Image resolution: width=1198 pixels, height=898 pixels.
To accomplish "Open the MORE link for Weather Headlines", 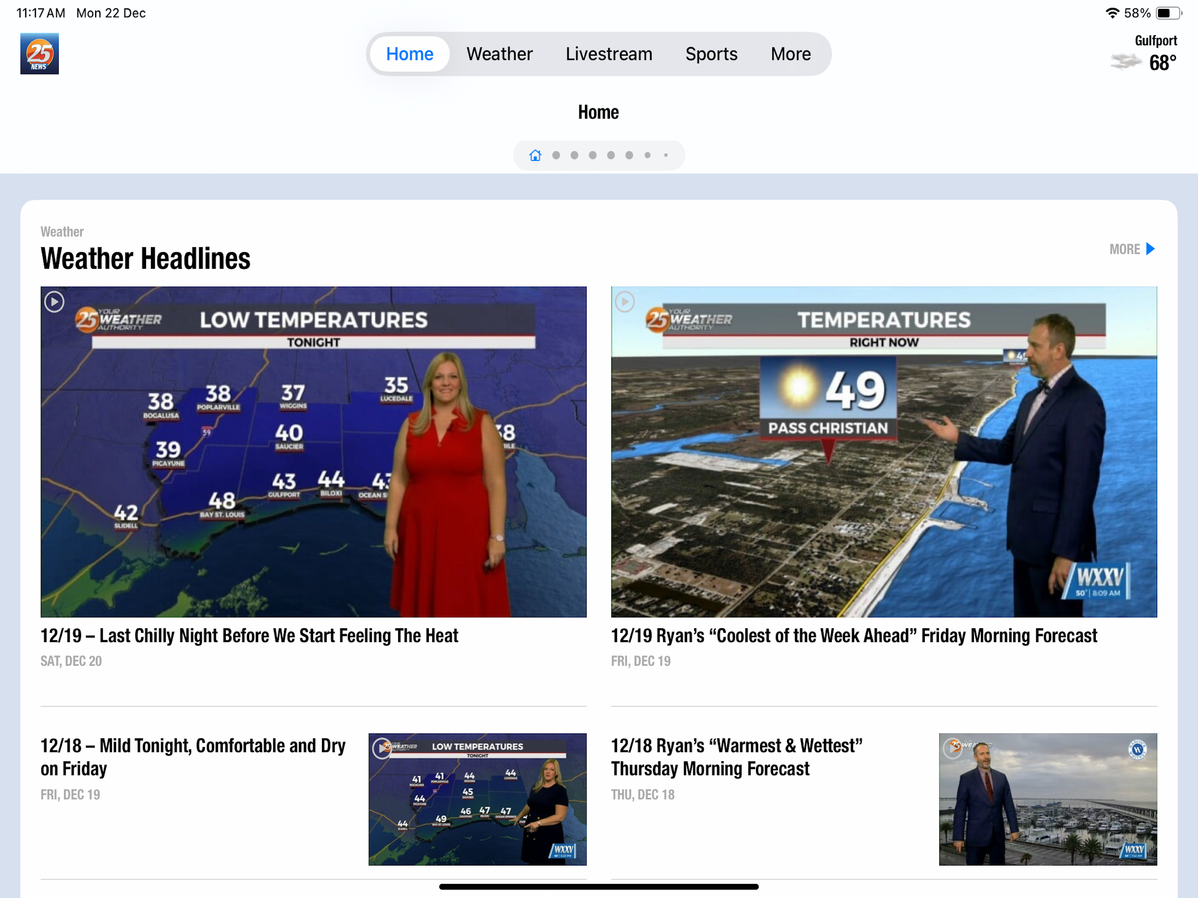I will pyautogui.click(x=1132, y=249).
